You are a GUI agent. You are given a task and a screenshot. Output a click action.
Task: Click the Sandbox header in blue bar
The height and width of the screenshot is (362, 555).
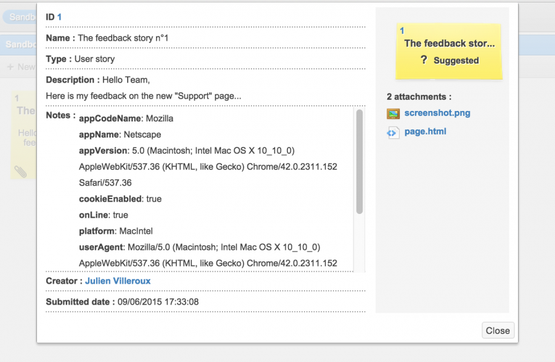[x=21, y=44]
